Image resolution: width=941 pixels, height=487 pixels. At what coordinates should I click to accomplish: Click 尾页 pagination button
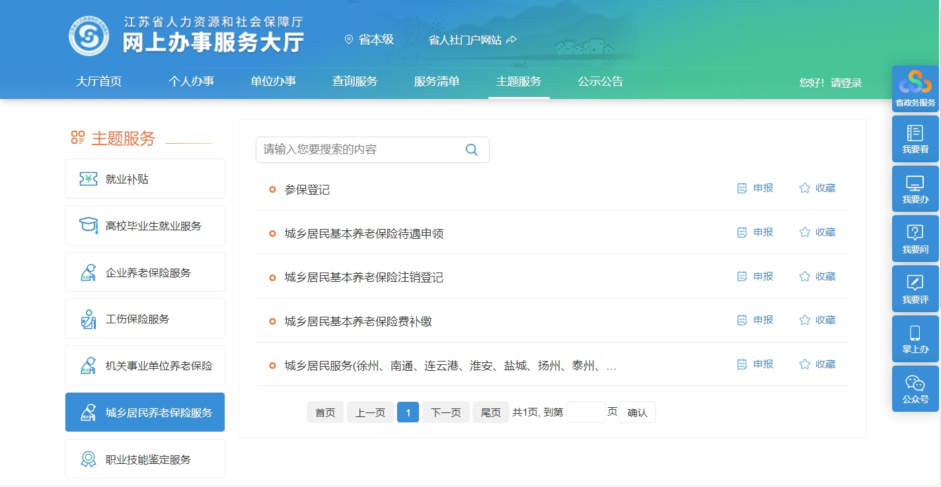point(491,412)
